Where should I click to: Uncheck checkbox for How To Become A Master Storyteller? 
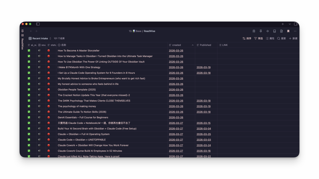pos(29,51)
